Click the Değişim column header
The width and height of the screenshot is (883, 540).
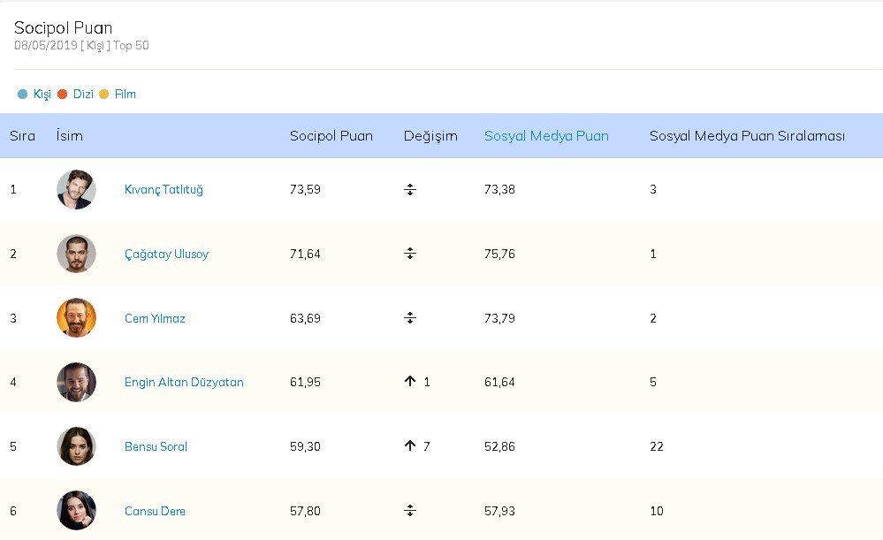pos(430,136)
